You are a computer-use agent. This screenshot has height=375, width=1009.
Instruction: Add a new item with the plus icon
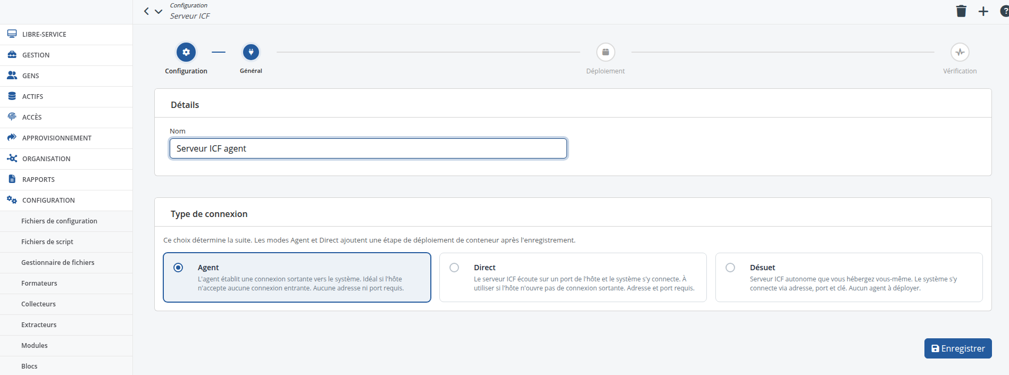tap(983, 11)
